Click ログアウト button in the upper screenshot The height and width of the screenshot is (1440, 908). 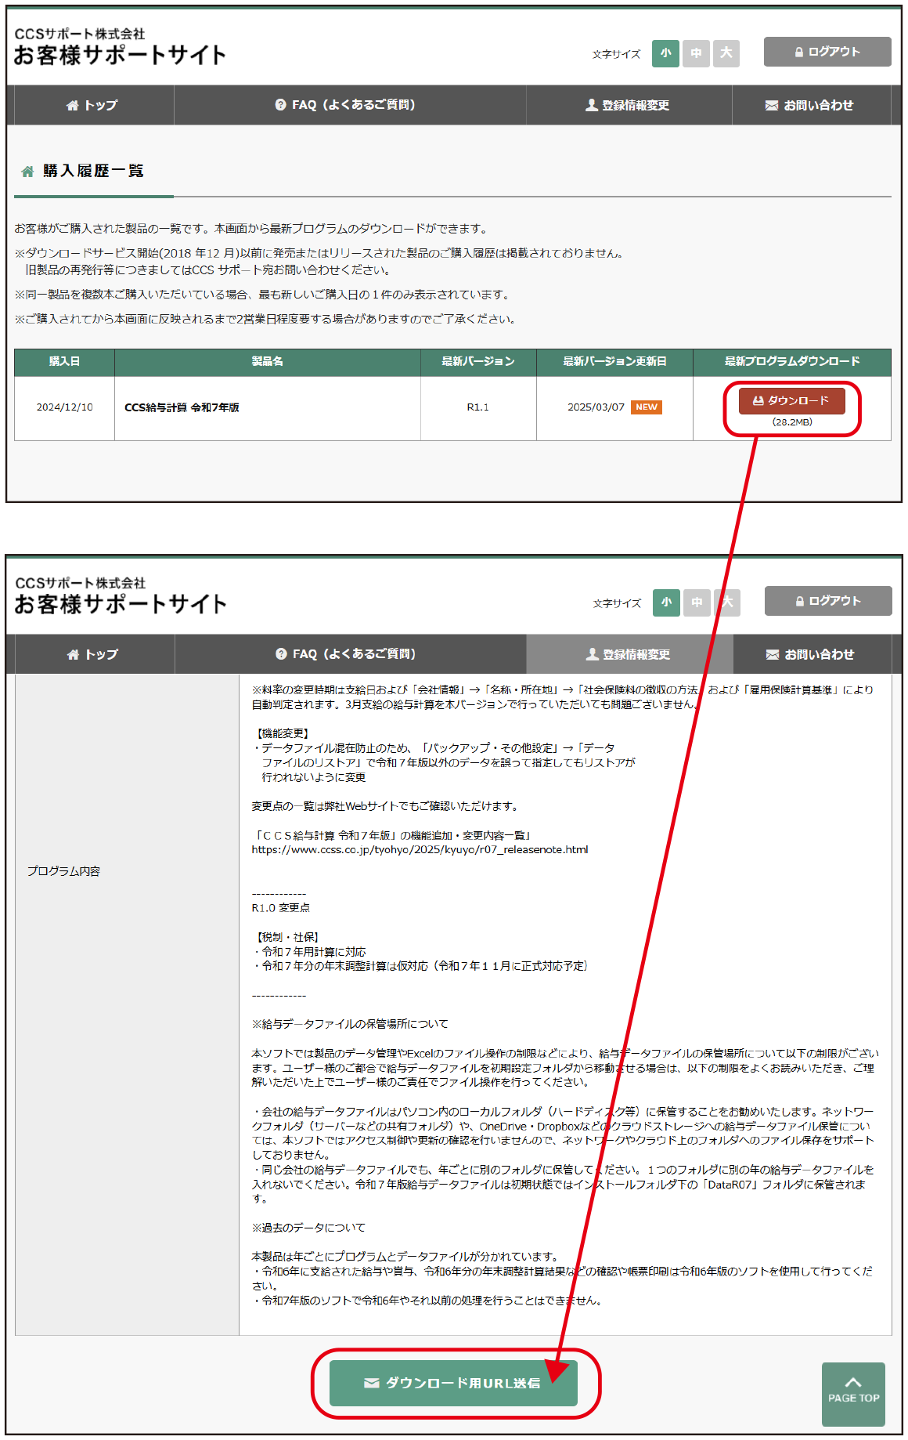coord(827,52)
